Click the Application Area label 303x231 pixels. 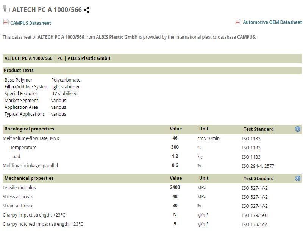tap(21, 107)
